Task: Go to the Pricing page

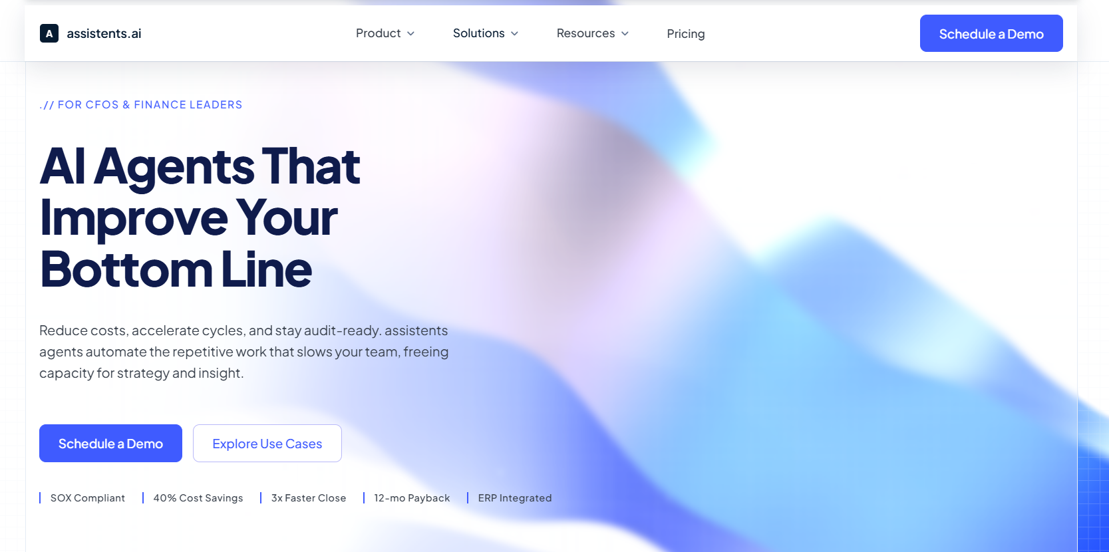Action: pos(686,34)
